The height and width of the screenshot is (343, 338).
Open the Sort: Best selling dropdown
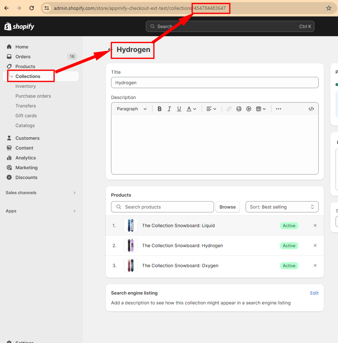pos(282,207)
